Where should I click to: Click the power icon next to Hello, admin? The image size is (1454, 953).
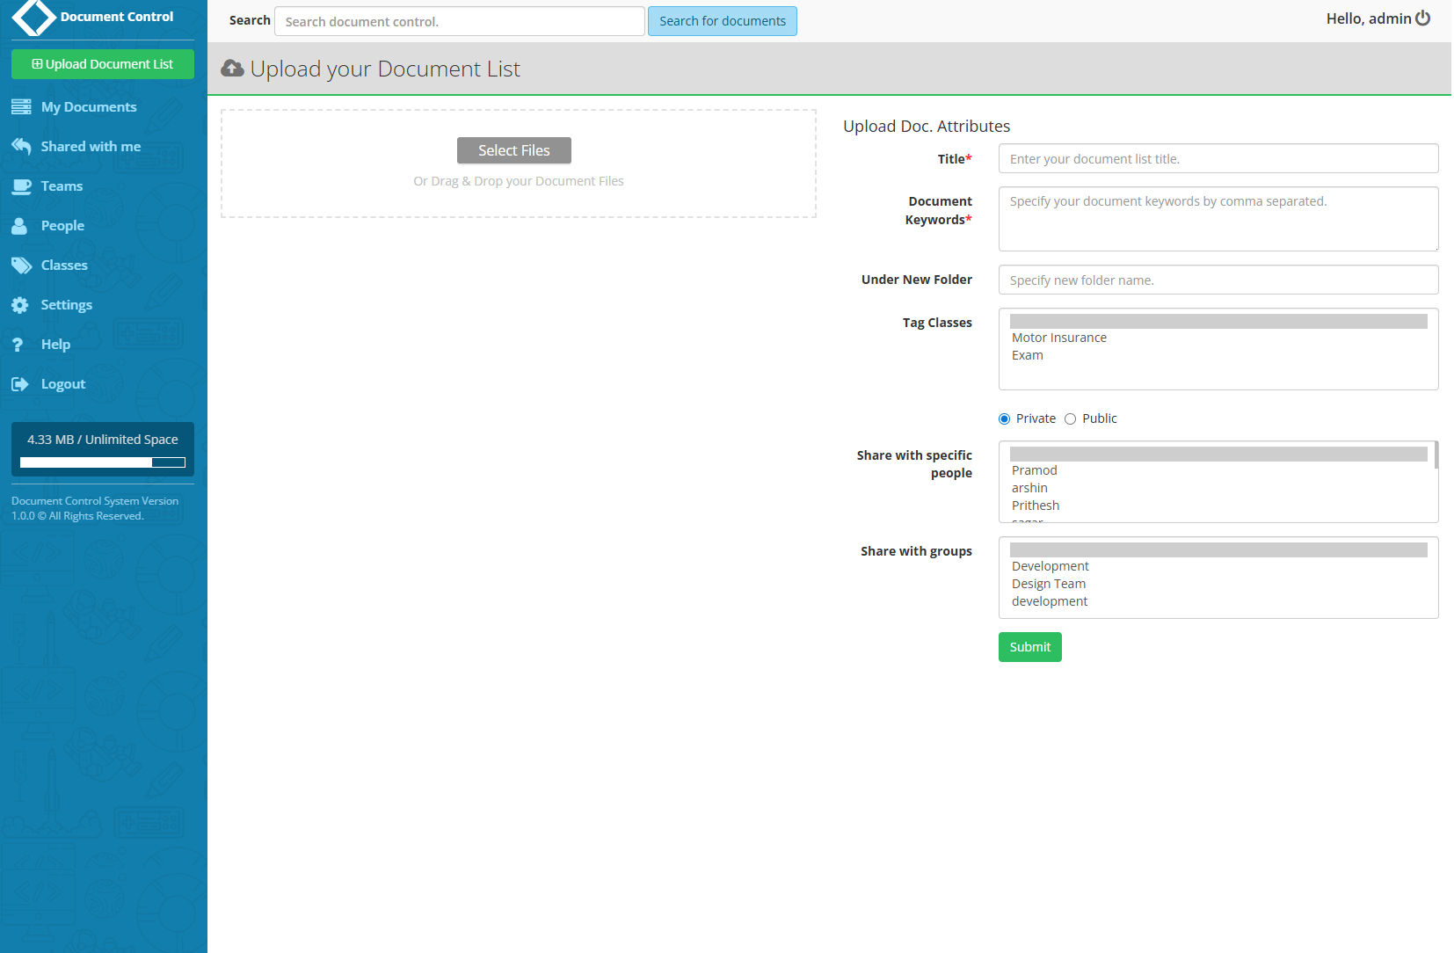tap(1422, 18)
